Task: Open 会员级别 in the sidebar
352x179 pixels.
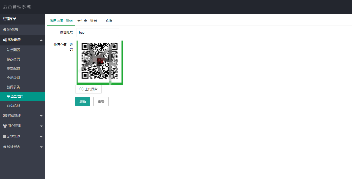Action: point(23,78)
